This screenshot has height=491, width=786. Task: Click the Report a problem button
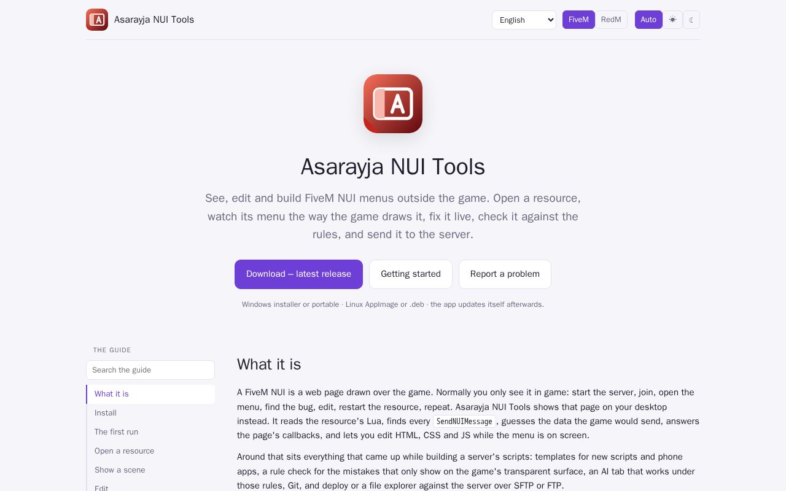click(505, 274)
